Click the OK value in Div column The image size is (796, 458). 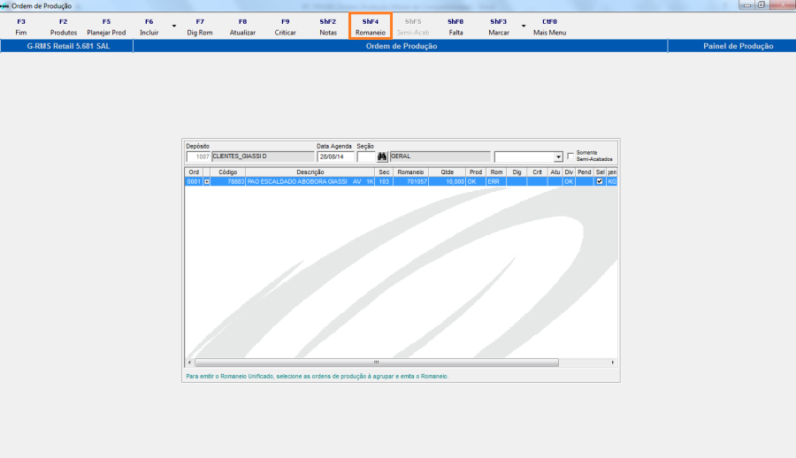pyautogui.click(x=569, y=181)
